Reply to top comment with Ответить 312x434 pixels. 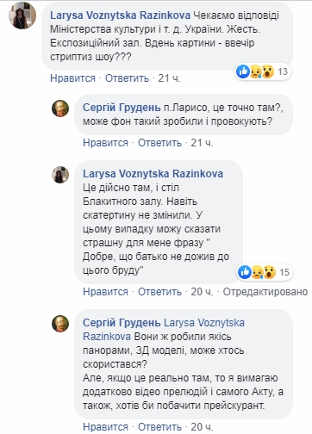coord(127,78)
